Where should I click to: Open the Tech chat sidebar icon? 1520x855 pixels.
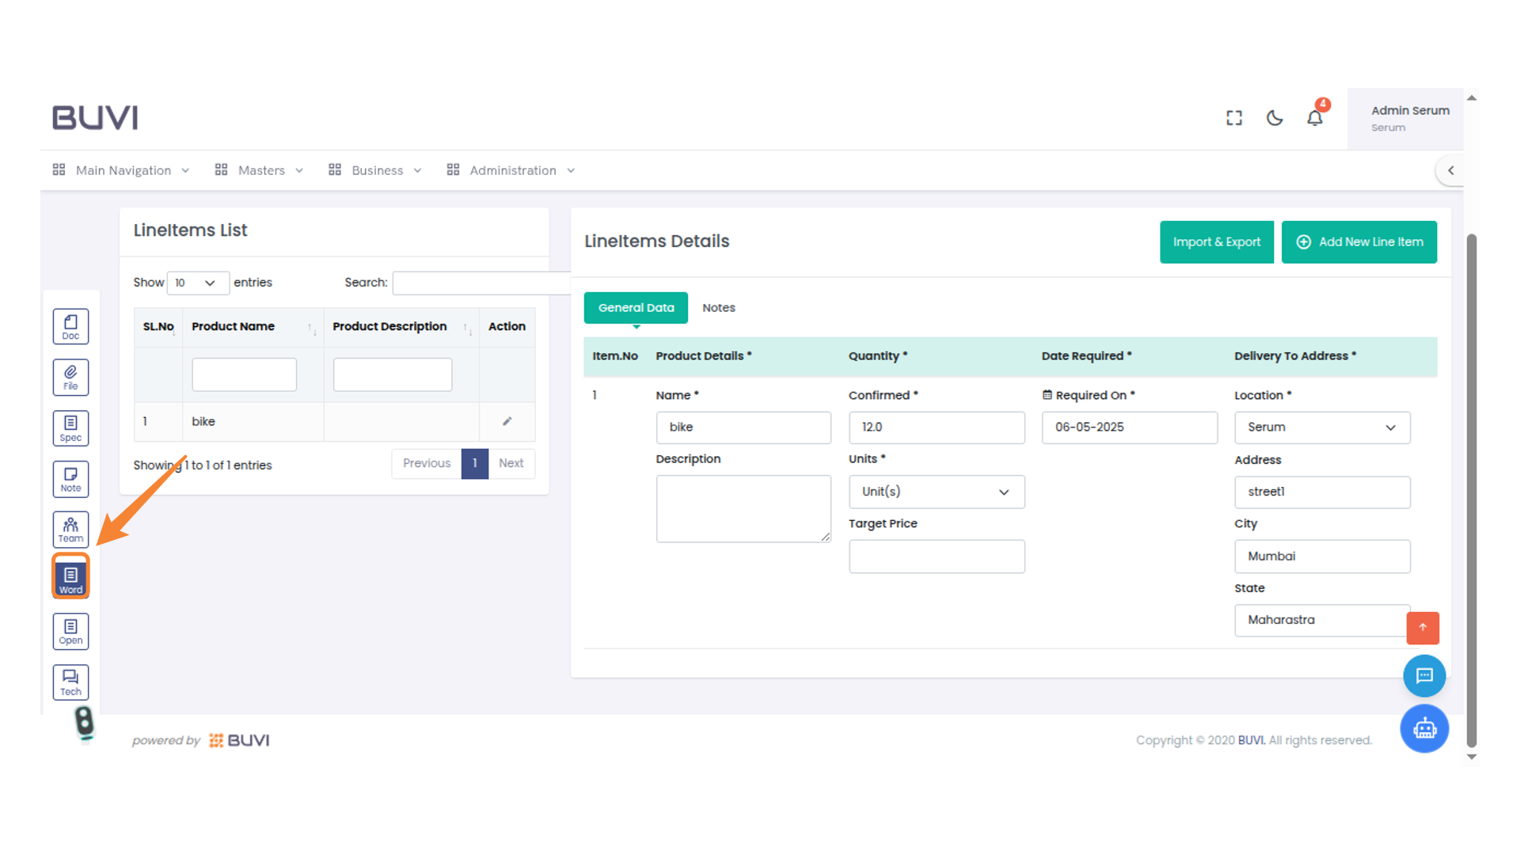tap(70, 682)
